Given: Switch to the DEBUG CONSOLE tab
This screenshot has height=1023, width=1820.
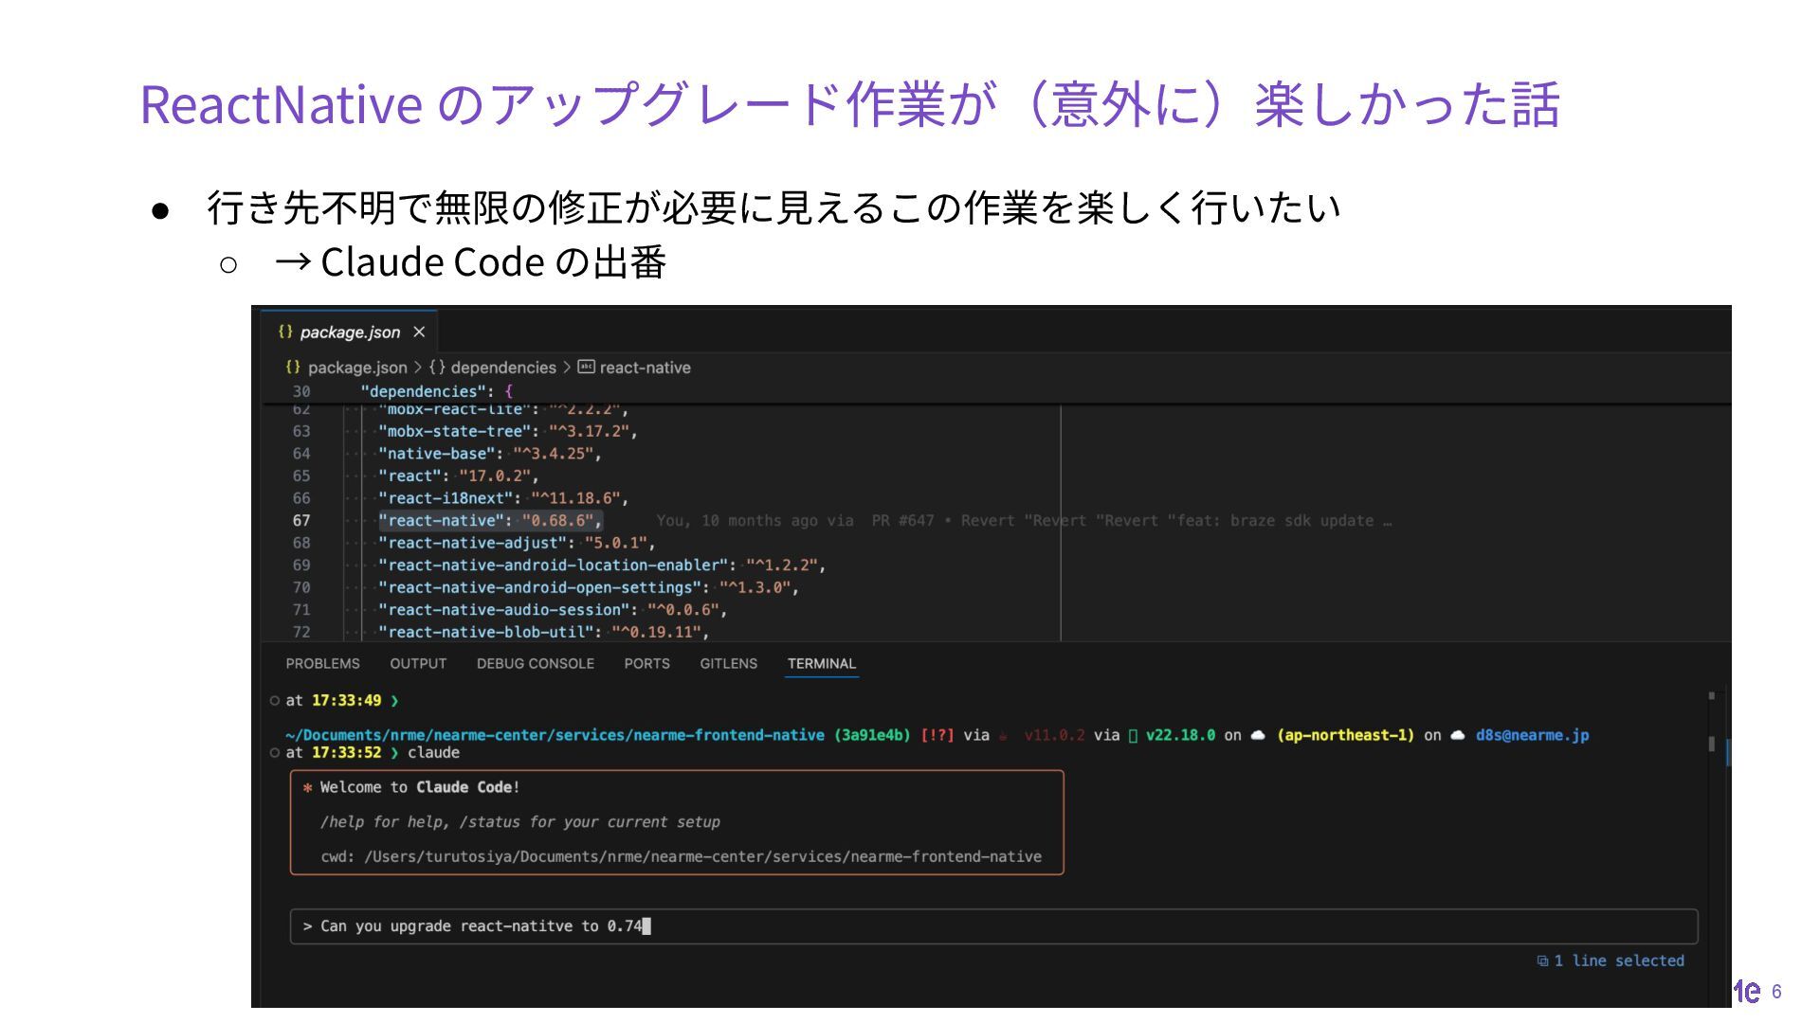Looking at the screenshot, I should click(x=536, y=664).
